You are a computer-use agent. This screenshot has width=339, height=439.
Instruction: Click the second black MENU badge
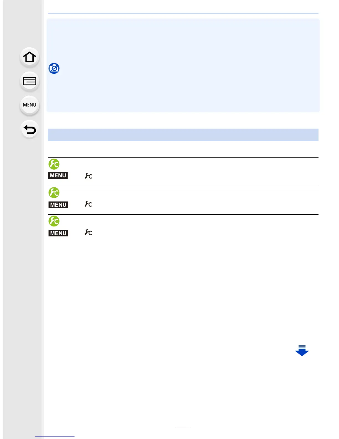tap(58, 205)
